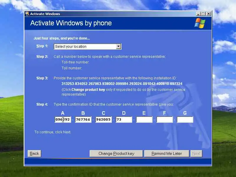This screenshot has height=177, width=236.
Task: Choose Remind Me Later
Action: coord(167,153)
